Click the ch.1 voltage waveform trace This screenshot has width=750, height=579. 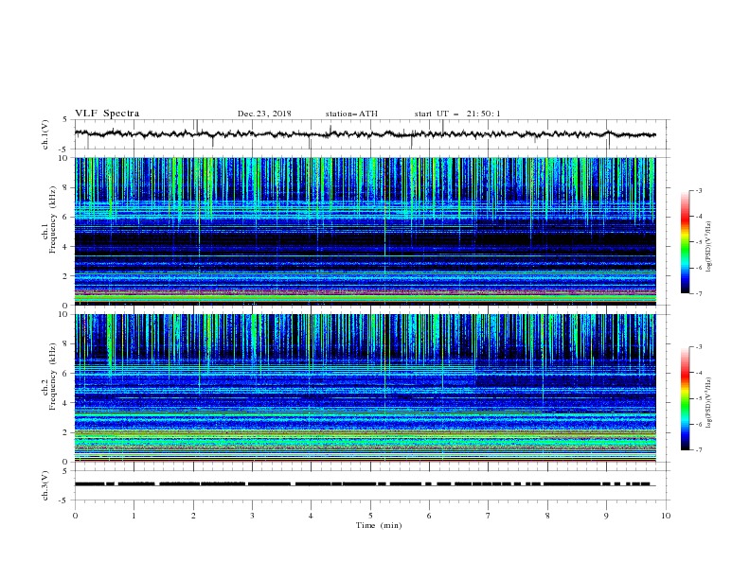(x=365, y=134)
